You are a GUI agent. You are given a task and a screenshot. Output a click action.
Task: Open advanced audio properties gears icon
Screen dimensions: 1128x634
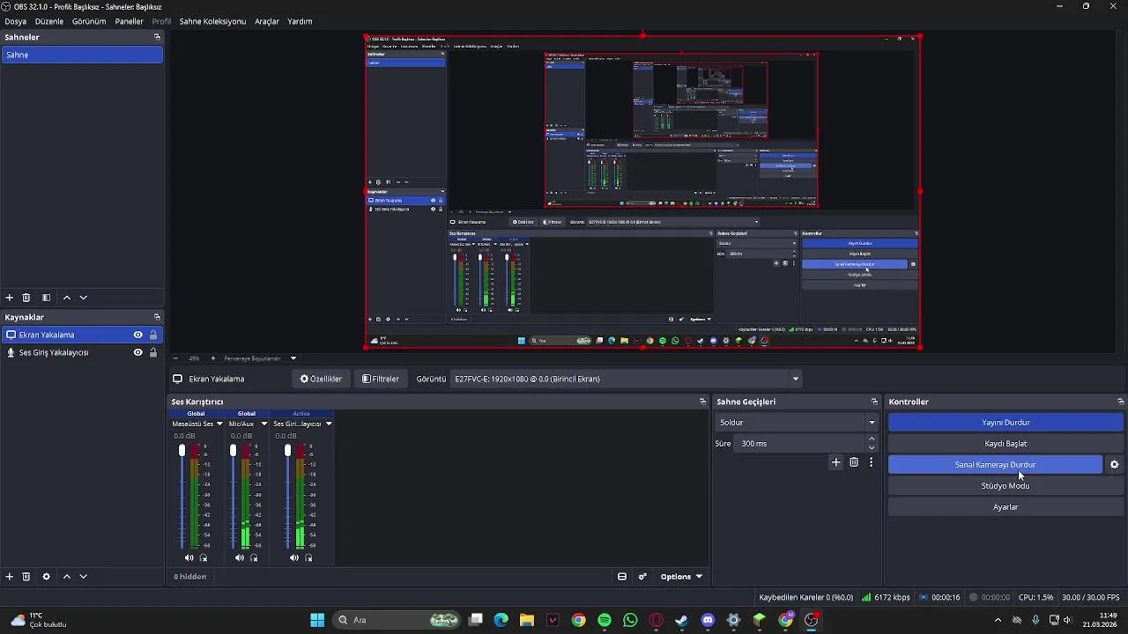(x=642, y=577)
